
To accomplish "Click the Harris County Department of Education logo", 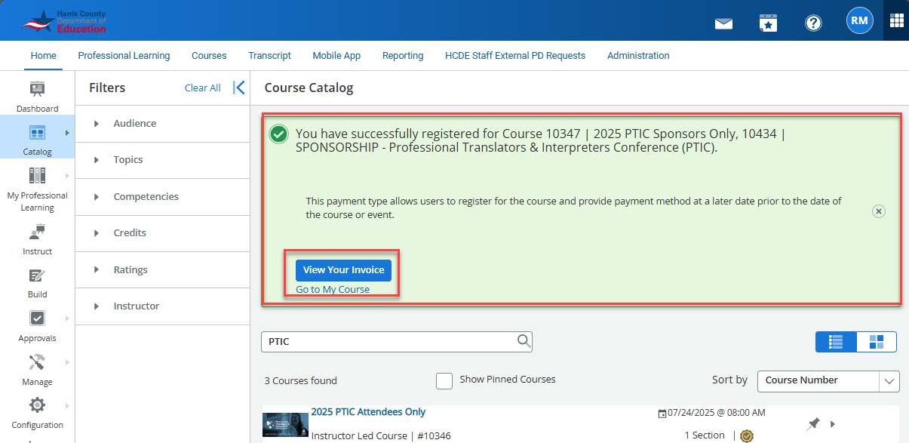I will 65,21.
